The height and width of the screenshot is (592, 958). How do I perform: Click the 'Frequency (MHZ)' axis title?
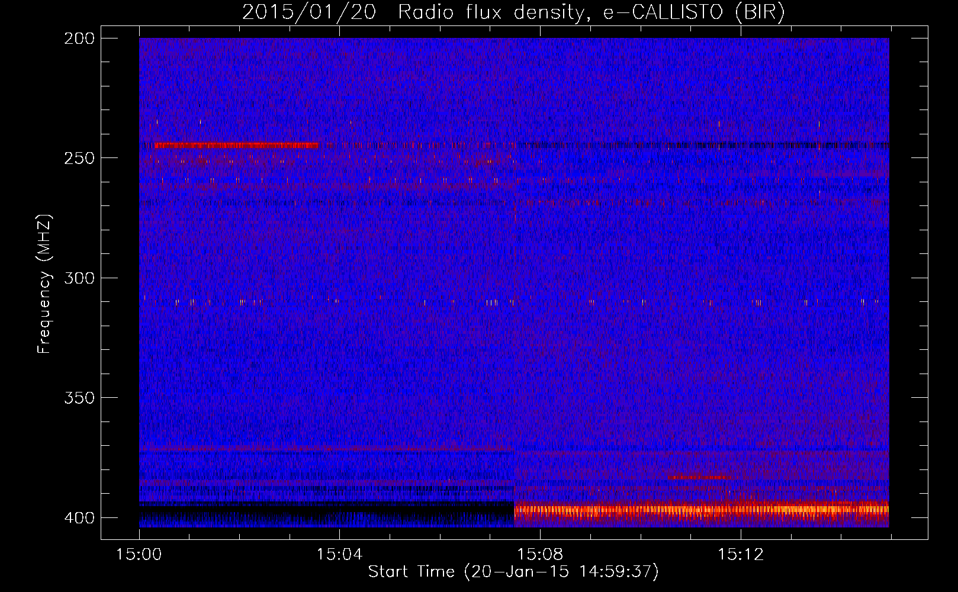point(45,284)
